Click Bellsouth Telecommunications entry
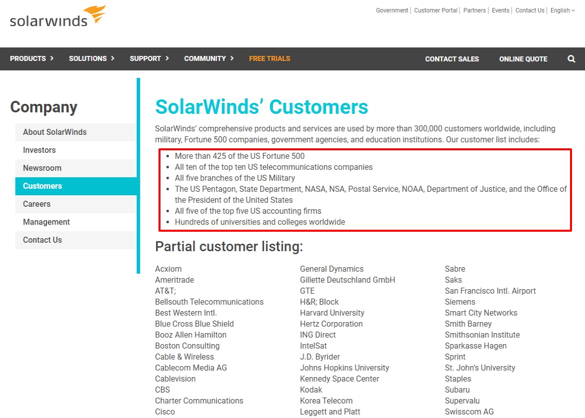Image resolution: width=585 pixels, height=418 pixels. point(209,302)
